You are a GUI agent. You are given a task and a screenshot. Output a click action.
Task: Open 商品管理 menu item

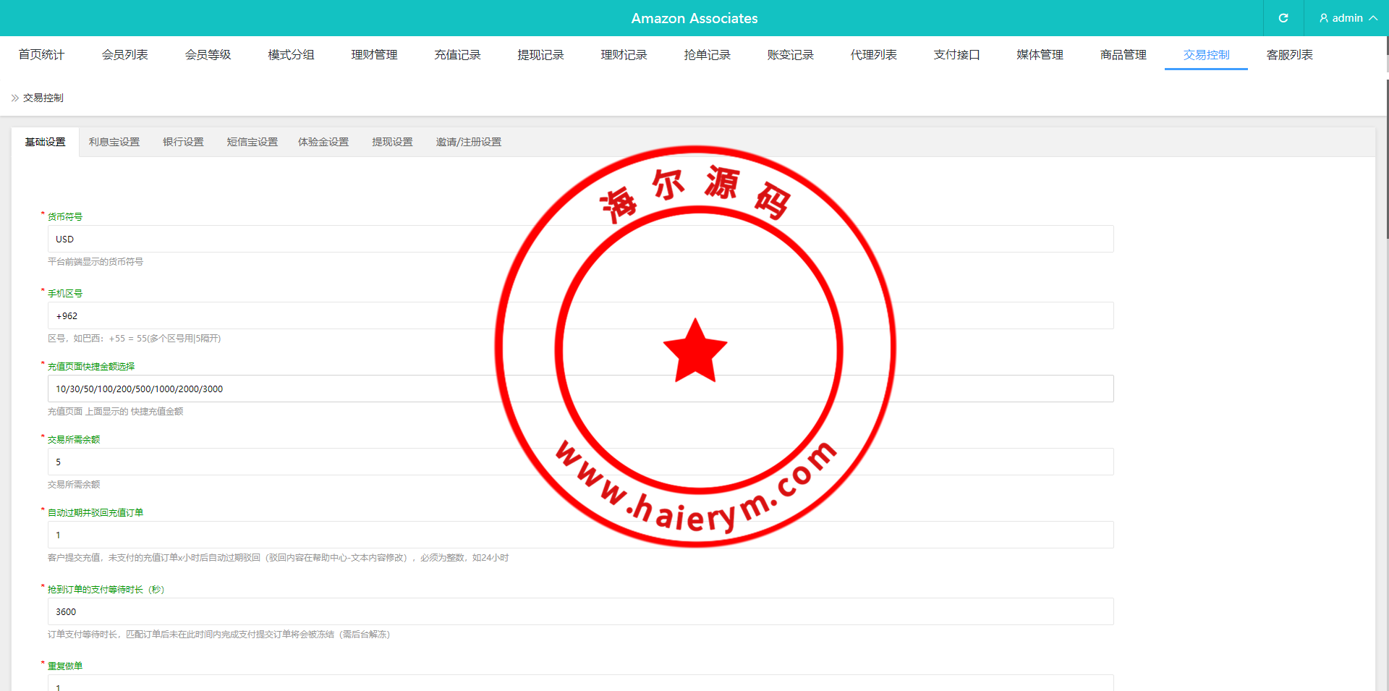[1123, 55]
